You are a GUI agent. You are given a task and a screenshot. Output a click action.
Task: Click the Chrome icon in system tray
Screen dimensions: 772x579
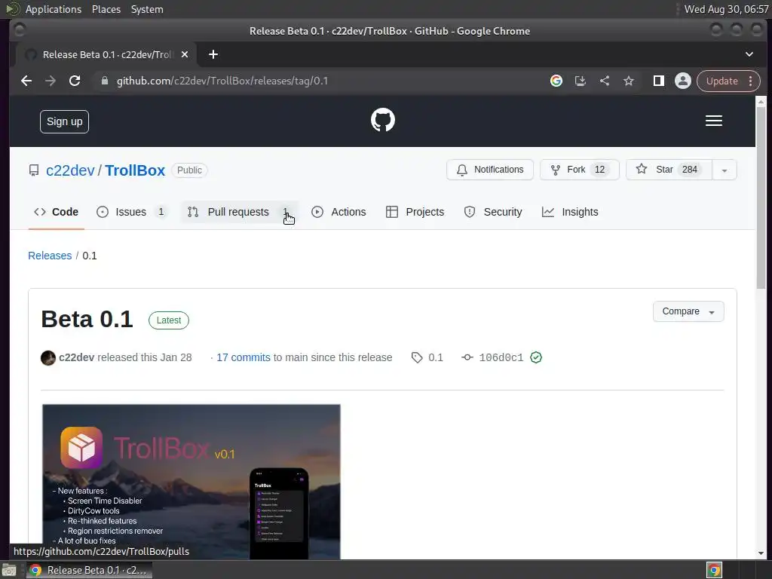(714, 570)
